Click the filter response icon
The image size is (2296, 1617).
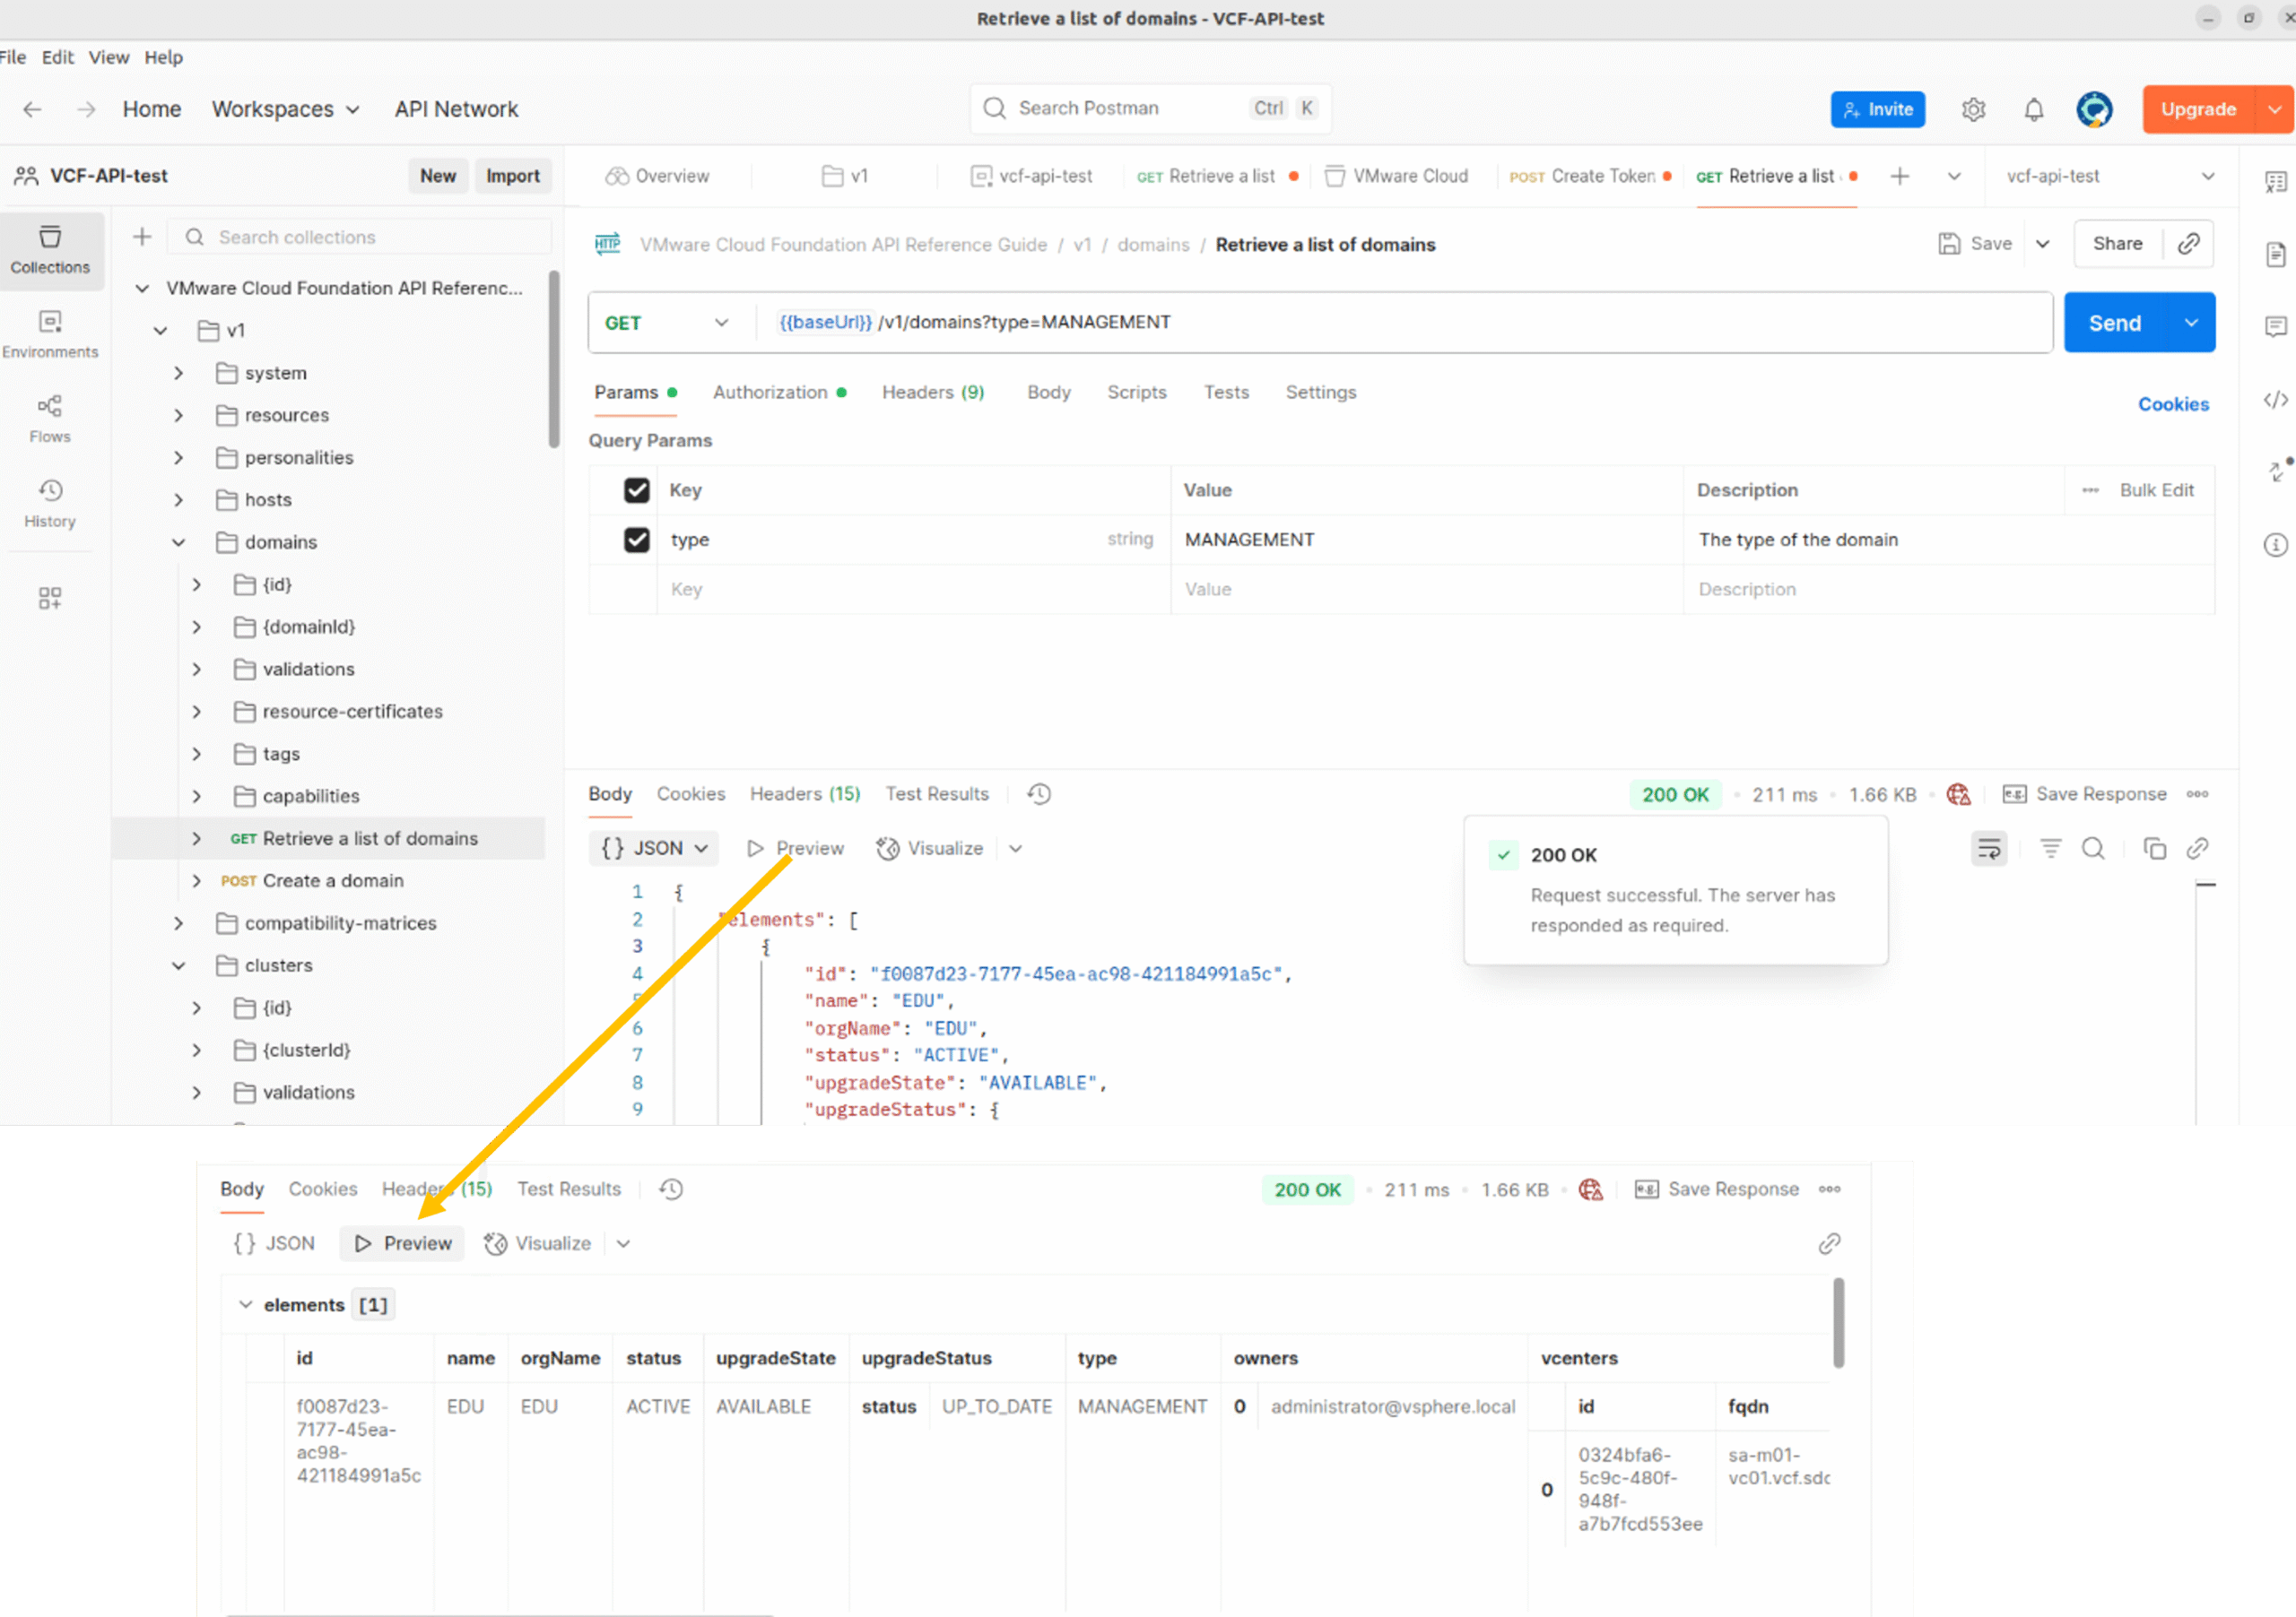tap(2050, 849)
